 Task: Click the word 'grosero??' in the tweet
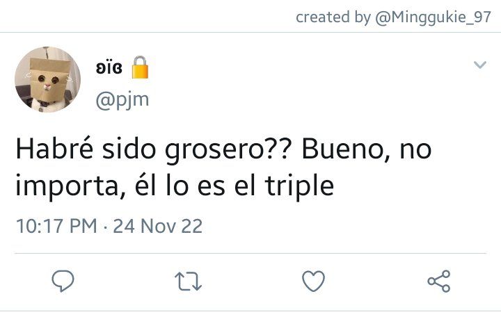pyautogui.click(x=229, y=151)
